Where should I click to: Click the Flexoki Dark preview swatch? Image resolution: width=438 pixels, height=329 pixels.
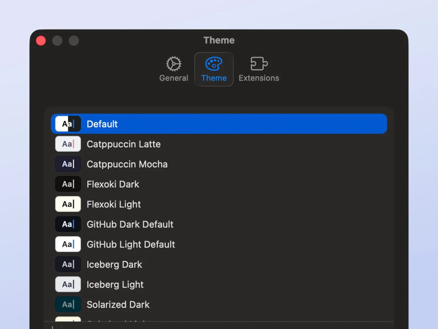point(68,184)
